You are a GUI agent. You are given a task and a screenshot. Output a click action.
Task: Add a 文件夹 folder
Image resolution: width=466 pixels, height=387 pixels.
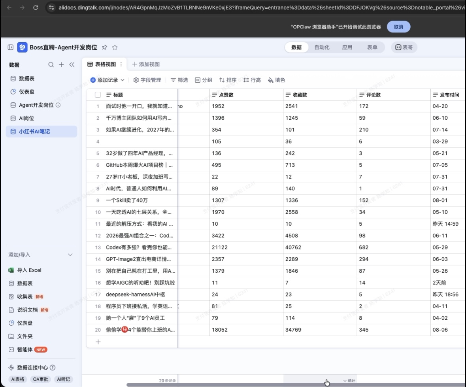point(21,336)
